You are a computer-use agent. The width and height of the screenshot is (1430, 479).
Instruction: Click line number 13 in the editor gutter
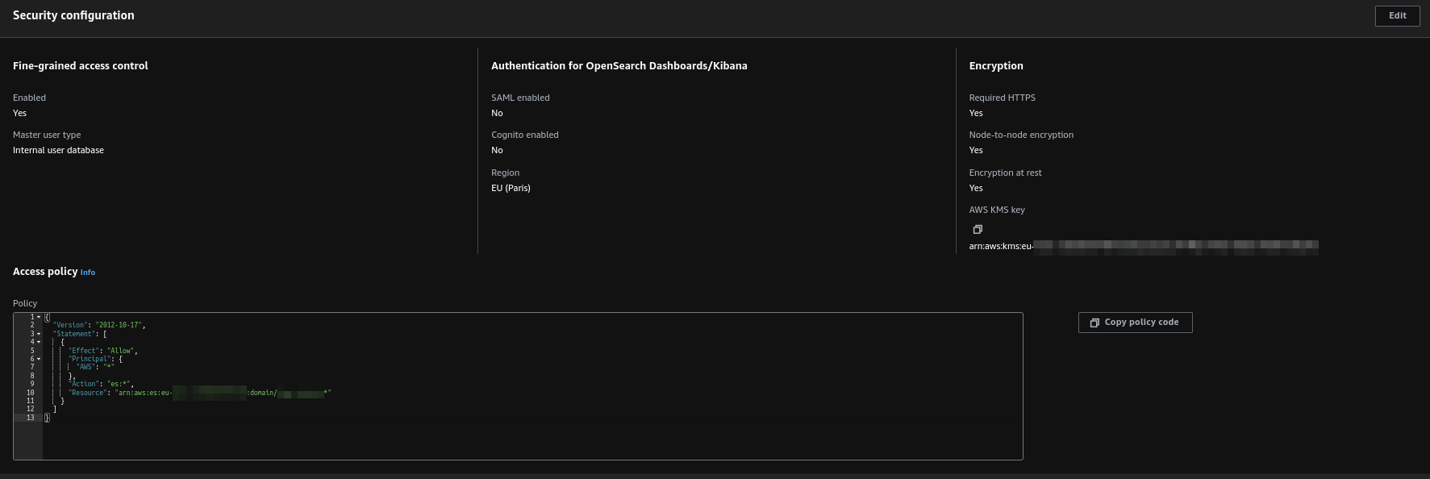click(x=31, y=418)
